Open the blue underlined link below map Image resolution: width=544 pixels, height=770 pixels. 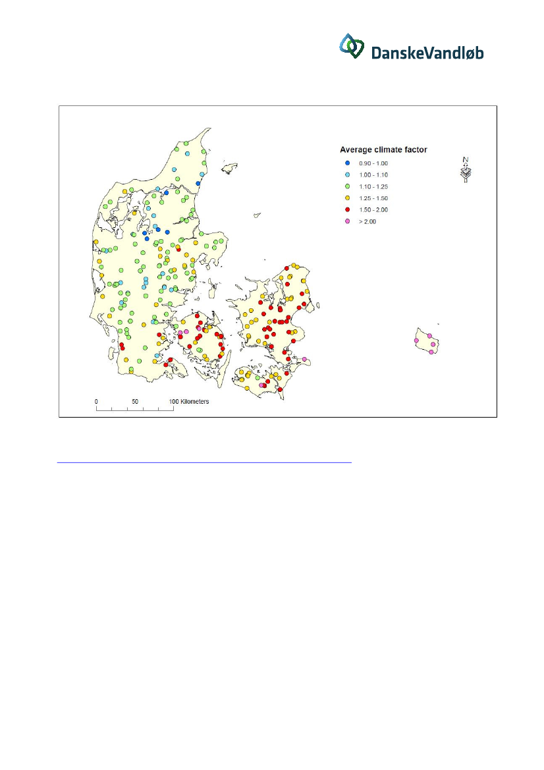[x=204, y=462]
